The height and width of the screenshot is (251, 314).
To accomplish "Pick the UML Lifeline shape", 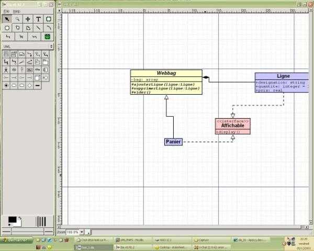I will pos(22,70).
